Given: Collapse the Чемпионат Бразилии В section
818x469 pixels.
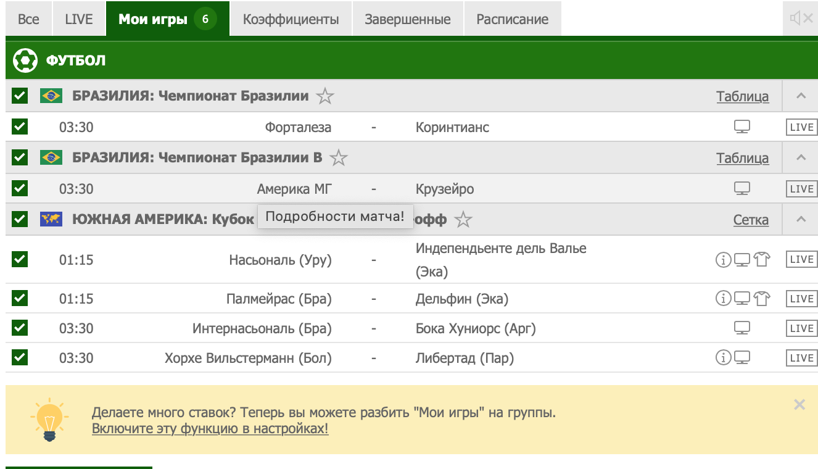Looking at the screenshot, I should click(801, 158).
